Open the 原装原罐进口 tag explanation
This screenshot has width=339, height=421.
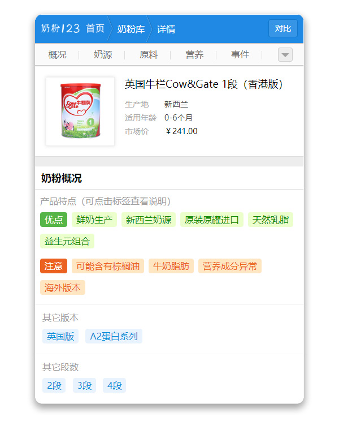212,220
